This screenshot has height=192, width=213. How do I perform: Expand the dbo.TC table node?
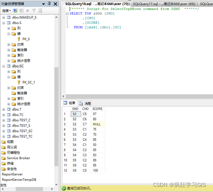click(4, 115)
